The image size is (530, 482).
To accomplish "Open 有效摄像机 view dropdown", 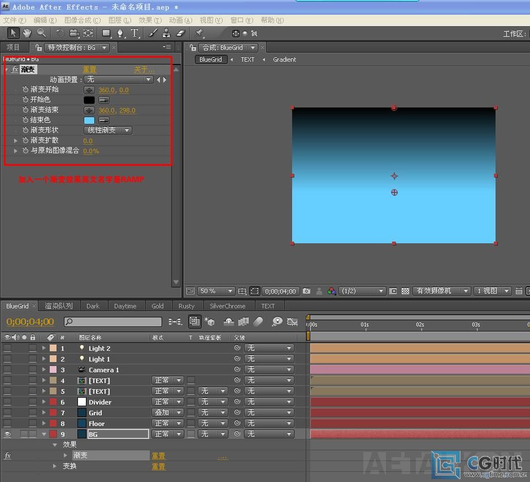I will 441,291.
